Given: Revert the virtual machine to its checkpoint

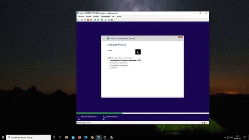Looking at the screenshot, I should coord(105,20).
